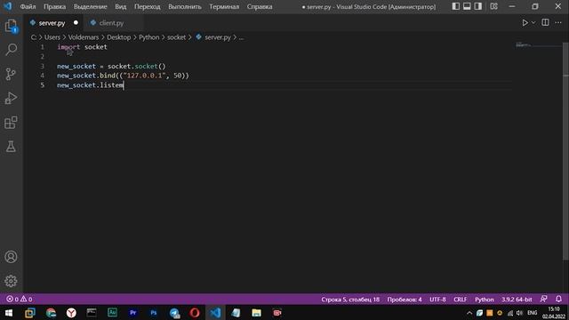Viewport: 569px width, 320px height.
Task: Change indentation via Пробелов: 4
Action: point(405,300)
